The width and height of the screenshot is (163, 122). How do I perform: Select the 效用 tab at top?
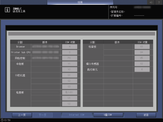pyautogui.click(x=80, y=2)
